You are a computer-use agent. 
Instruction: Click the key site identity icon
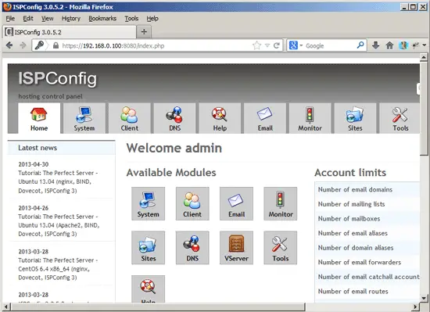coord(39,45)
